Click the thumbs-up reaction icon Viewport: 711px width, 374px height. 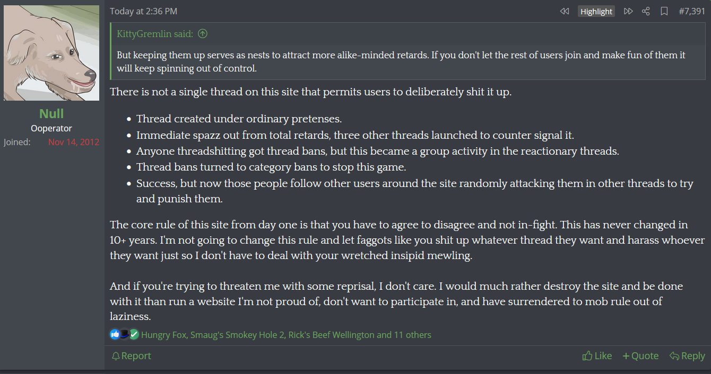pyautogui.click(x=115, y=334)
